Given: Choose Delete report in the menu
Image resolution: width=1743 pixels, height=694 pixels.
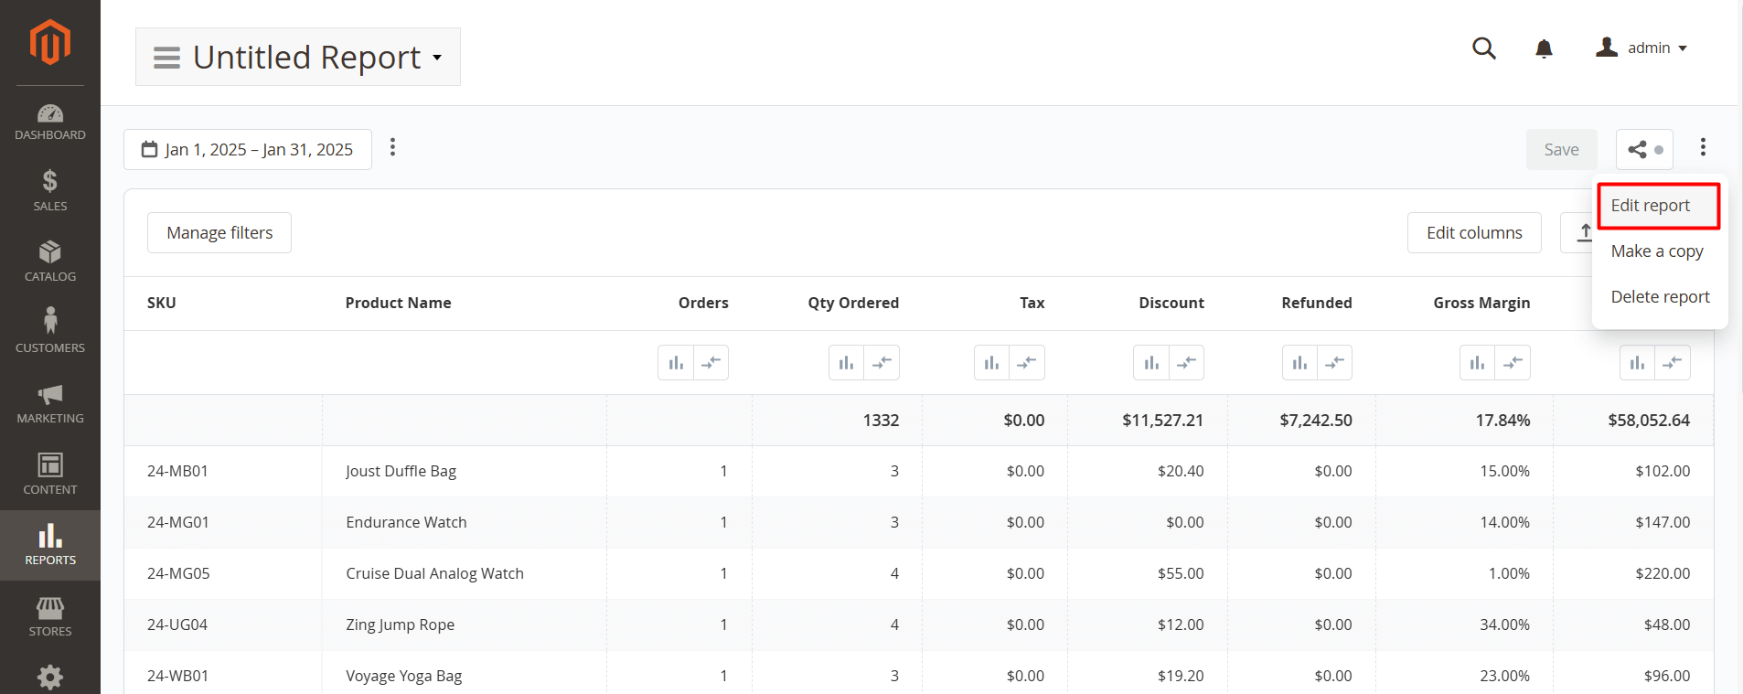Looking at the screenshot, I should [1659, 297].
